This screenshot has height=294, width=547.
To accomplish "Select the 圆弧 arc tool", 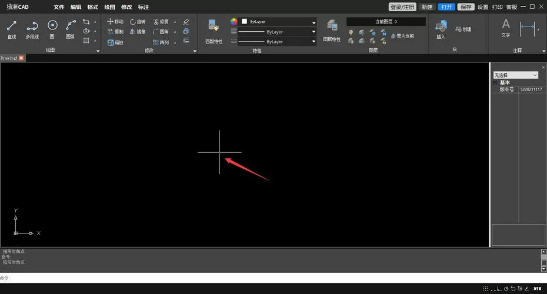I will 71,29.
